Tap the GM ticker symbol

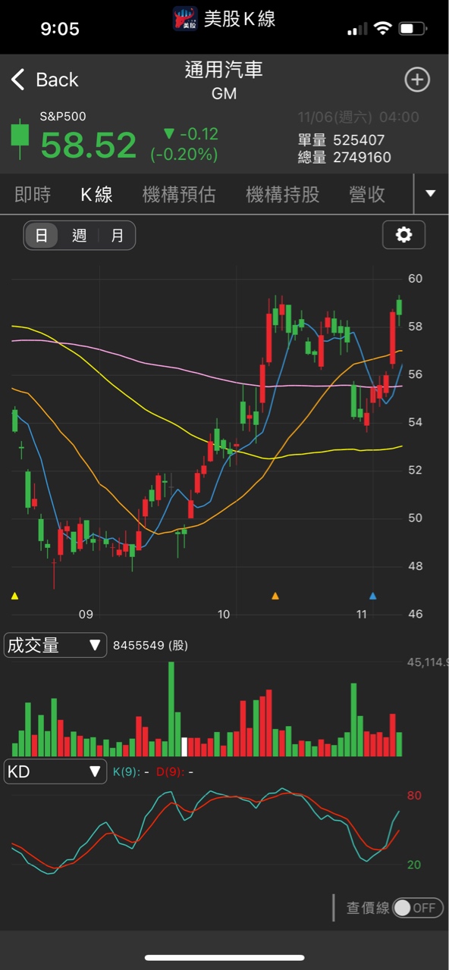pyautogui.click(x=224, y=93)
